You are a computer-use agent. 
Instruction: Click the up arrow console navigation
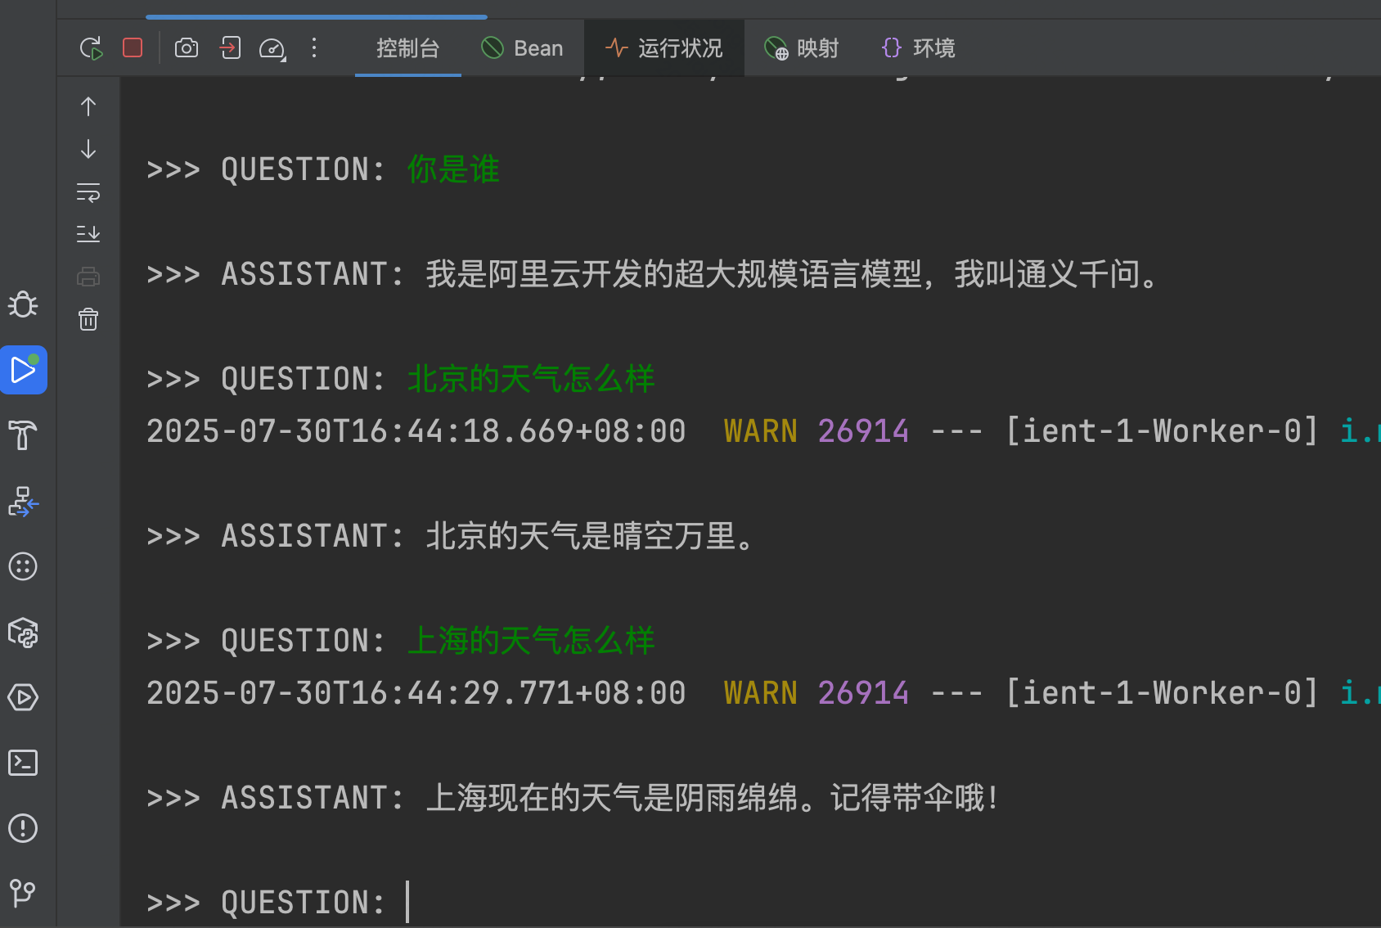coord(88,106)
